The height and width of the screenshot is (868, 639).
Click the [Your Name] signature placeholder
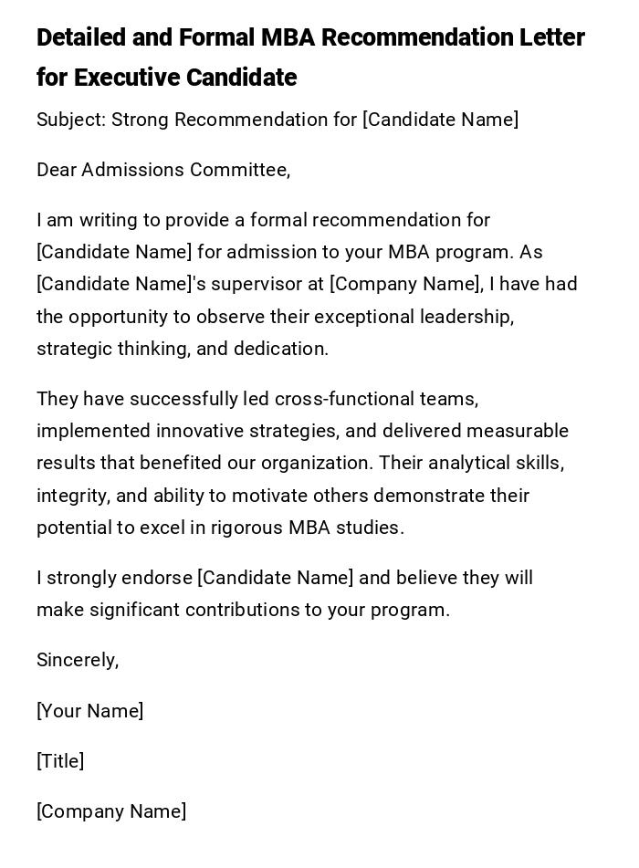click(x=89, y=711)
